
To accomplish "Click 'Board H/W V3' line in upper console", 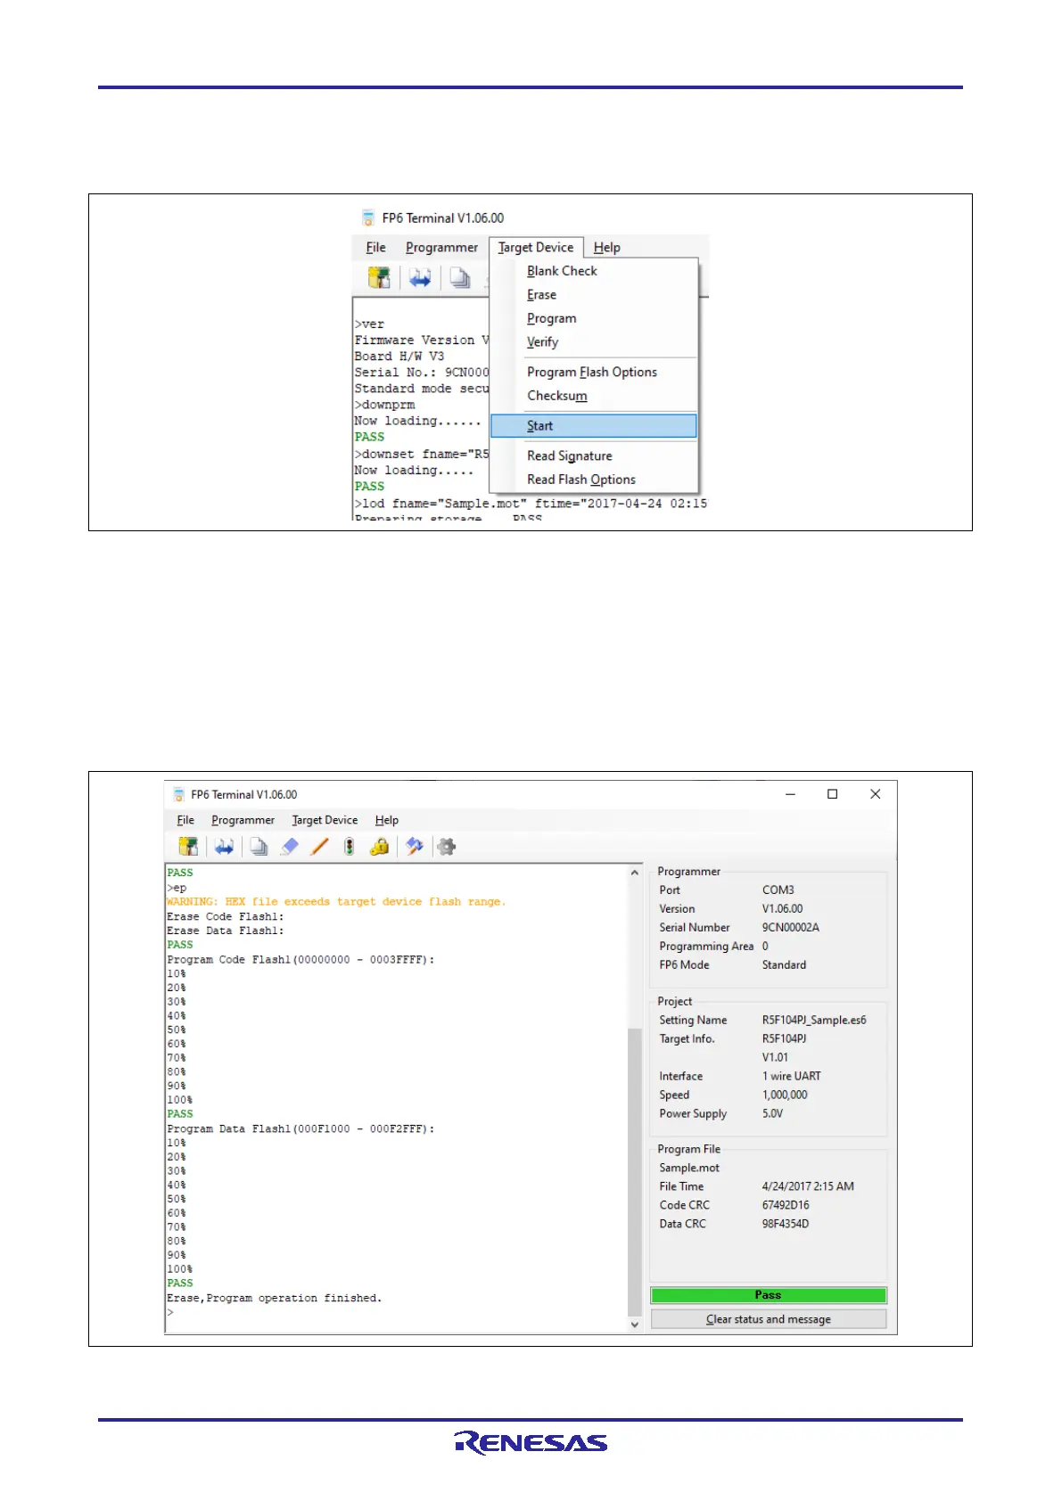I will 399,357.
